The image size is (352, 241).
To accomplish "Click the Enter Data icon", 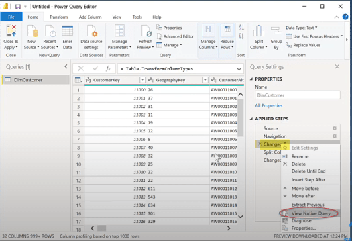I will (x=68, y=31).
